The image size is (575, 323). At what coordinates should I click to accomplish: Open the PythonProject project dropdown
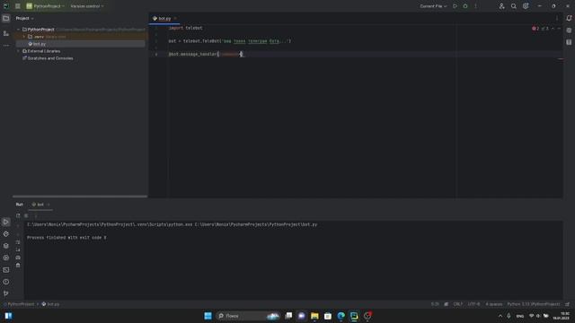pos(45,6)
